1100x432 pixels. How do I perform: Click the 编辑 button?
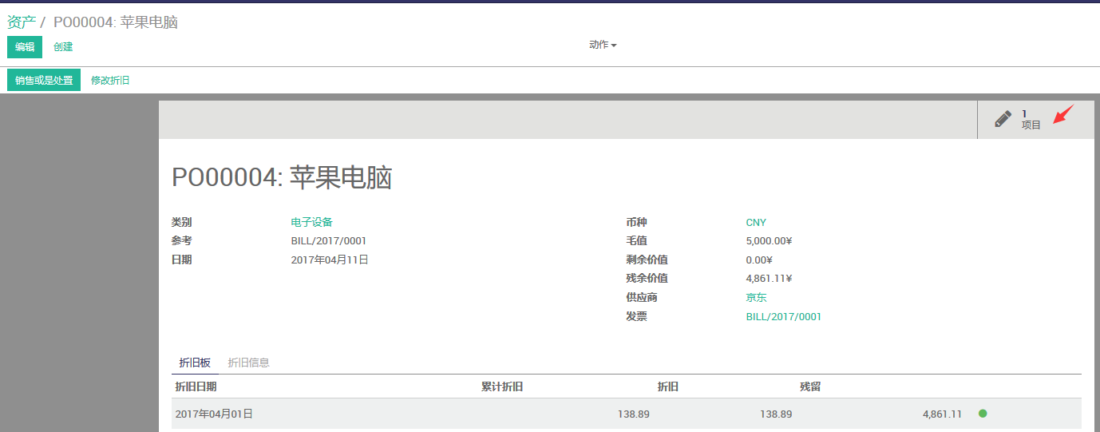[x=25, y=47]
